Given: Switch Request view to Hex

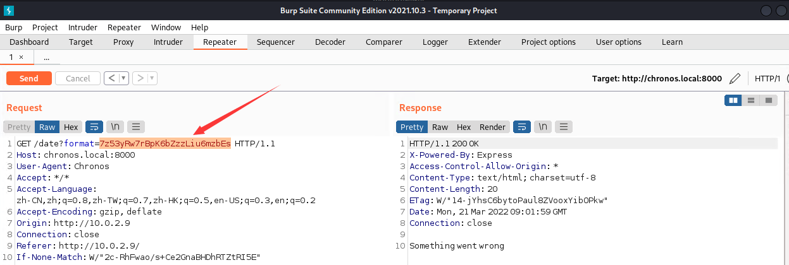Looking at the screenshot, I should click(71, 127).
